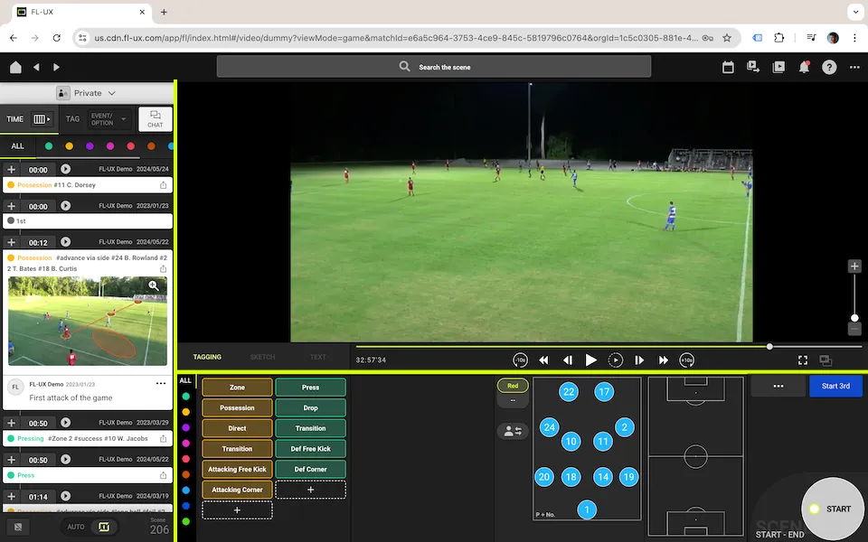Image resolution: width=868 pixels, height=542 pixels.
Task: Open the comment options ellipsis menu
Action: tap(161, 383)
